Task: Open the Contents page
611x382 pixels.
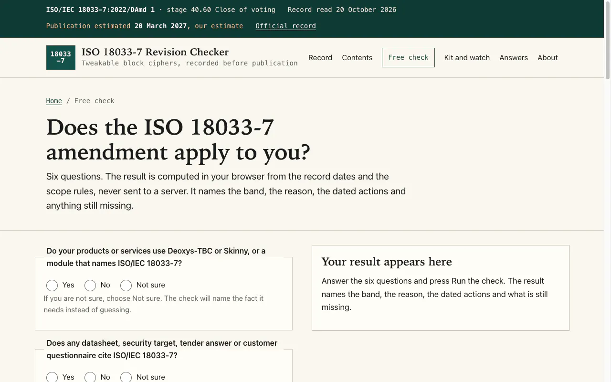Action: (x=357, y=58)
